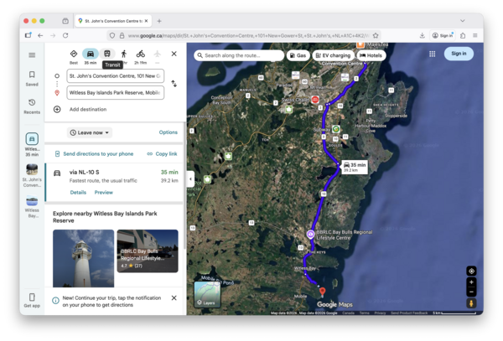The height and width of the screenshot is (341, 503).
Task: Click the red destination pin on map
Action: click(323, 292)
